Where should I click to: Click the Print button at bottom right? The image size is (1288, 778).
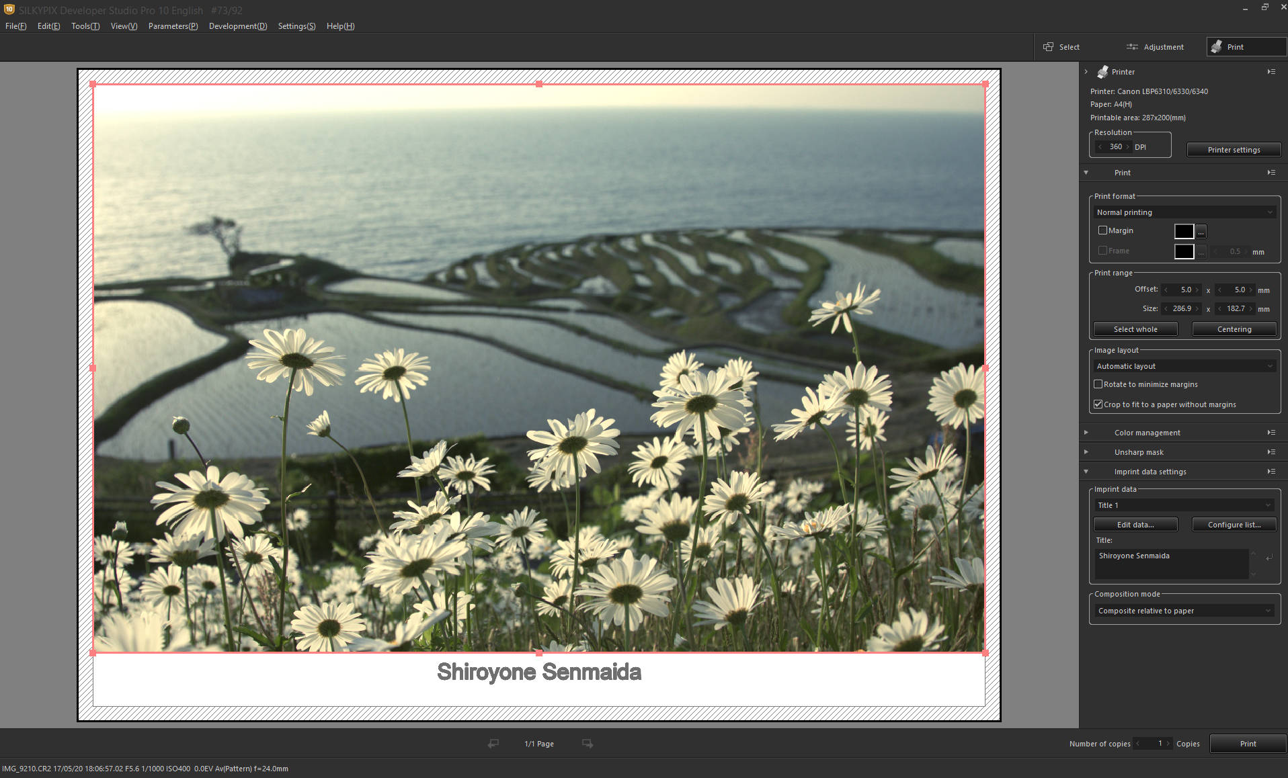click(1248, 744)
